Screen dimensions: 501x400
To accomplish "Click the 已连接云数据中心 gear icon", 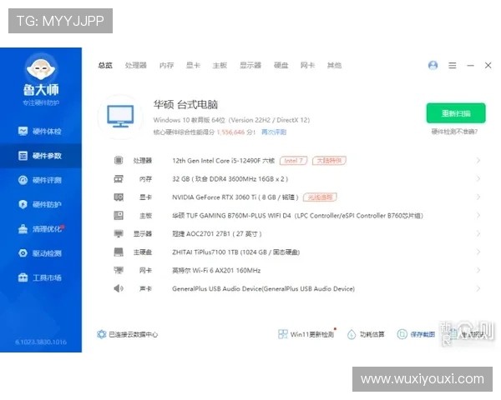I will (102, 334).
